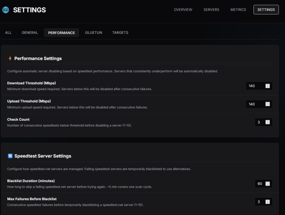Viewport: 285px width, 215px height.
Task: Switch to the GLUETUN tab
Action: point(93,33)
